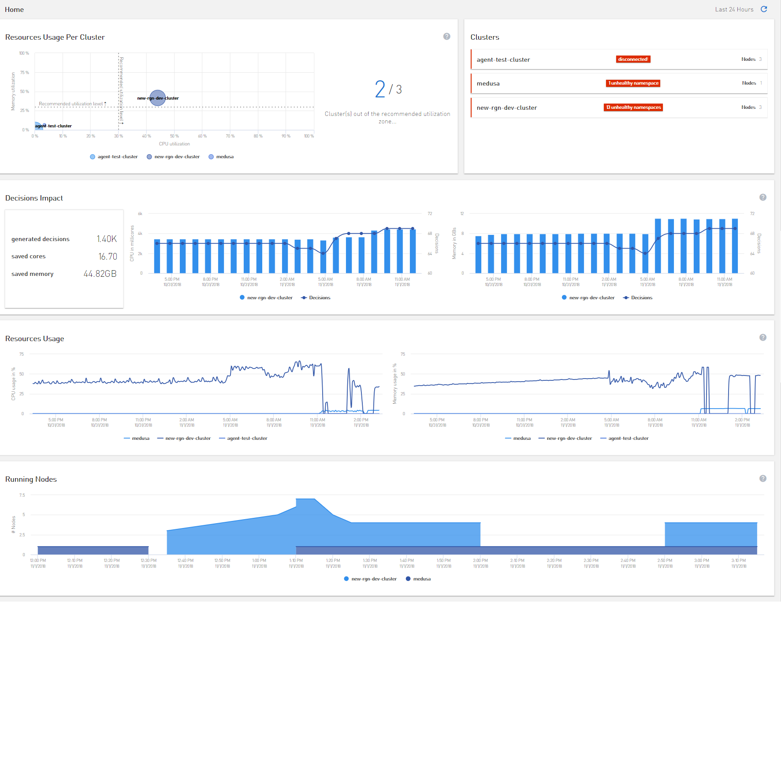Open help icon for Decisions Impact panel
This screenshot has width=781, height=766.
(x=763, y=197)
